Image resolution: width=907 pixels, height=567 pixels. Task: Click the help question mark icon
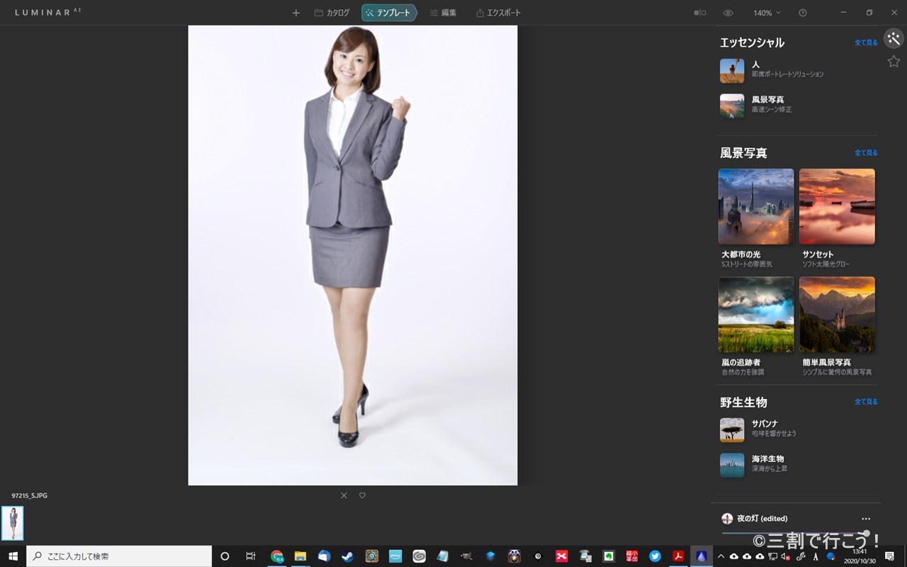coord(803,13)
